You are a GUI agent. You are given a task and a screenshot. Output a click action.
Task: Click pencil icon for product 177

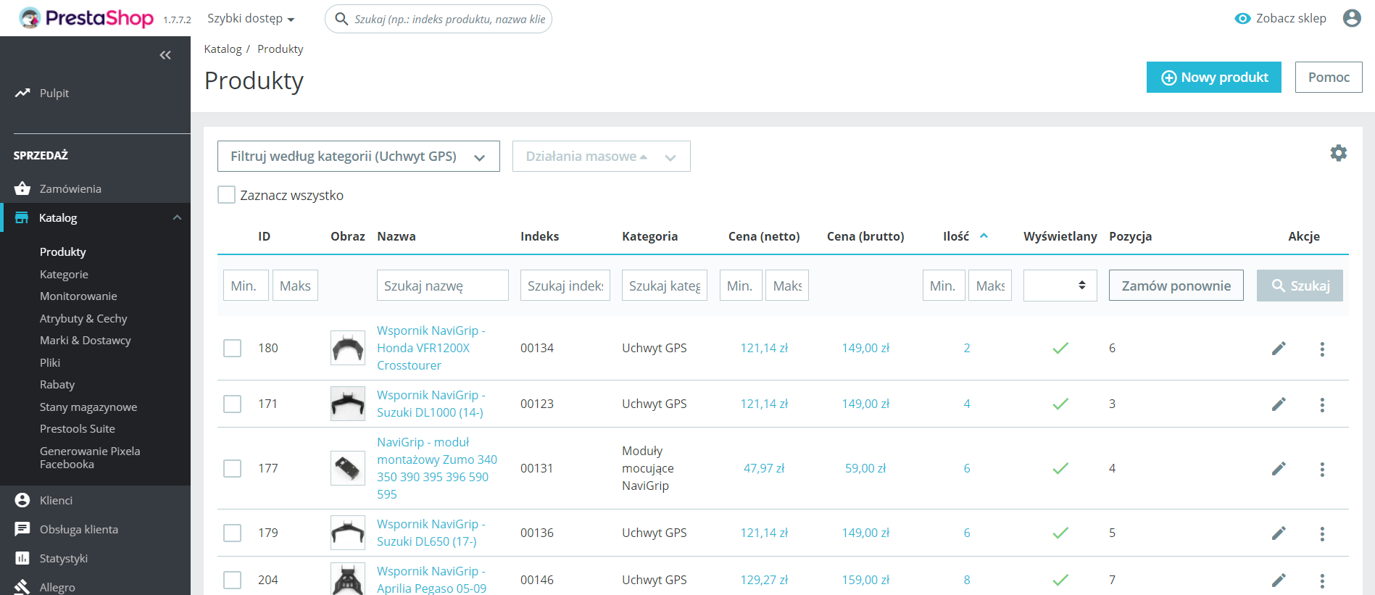1279,469
